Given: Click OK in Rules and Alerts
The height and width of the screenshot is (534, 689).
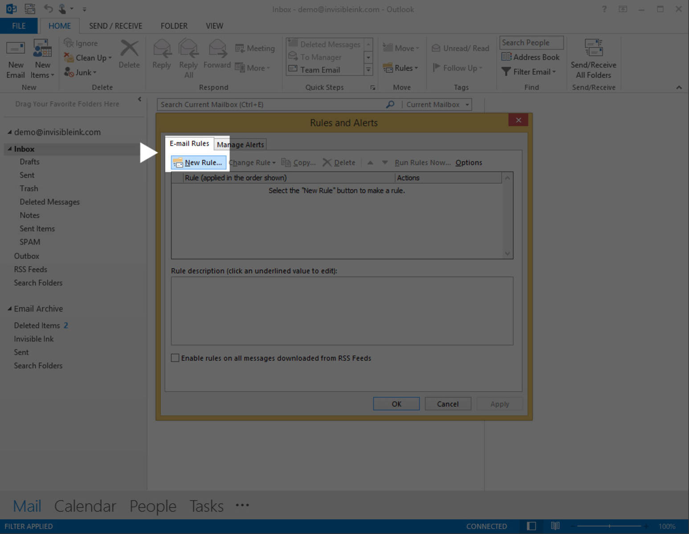Looking at the screenshot, I should 396,404.
